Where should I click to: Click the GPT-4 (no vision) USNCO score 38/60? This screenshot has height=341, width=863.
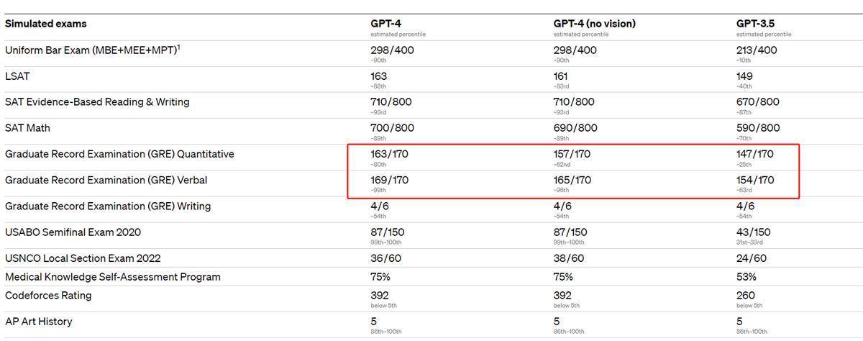coord(568,258)
